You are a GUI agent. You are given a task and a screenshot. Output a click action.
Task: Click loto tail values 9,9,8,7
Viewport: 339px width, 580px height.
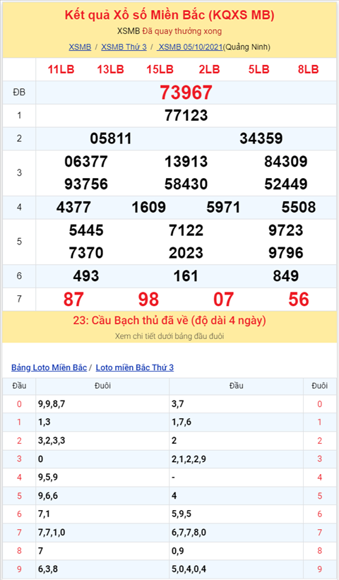[x=52, y=404]
